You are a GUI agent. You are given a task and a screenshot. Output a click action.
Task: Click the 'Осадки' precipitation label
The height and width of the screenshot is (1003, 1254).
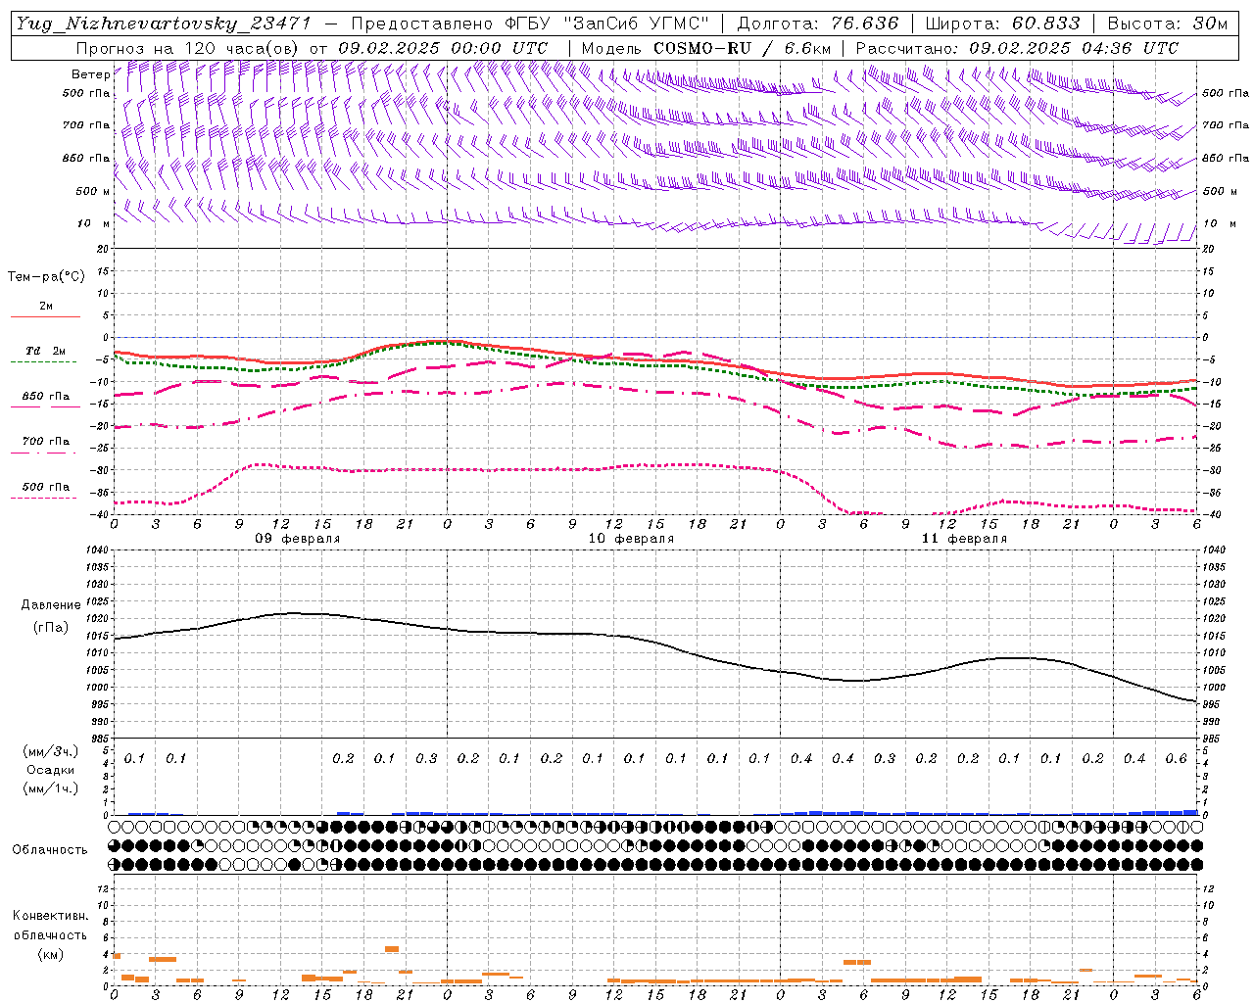[x=51, y=770]
